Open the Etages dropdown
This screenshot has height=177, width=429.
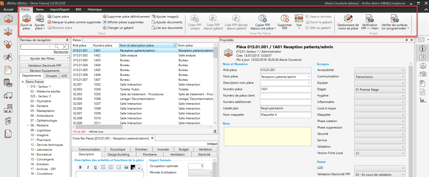[403, 89]
